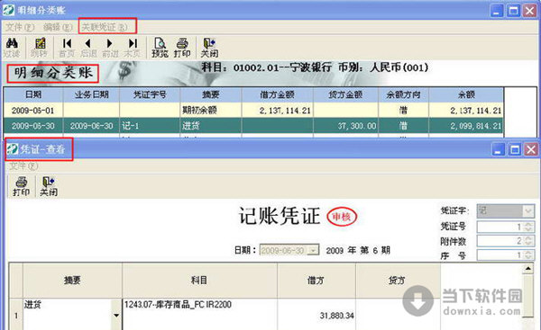Click the 2,099,814.21 balance cell
Image resolution: width=541 pixels, height=330 pixels.
click(x=466, y=126)
